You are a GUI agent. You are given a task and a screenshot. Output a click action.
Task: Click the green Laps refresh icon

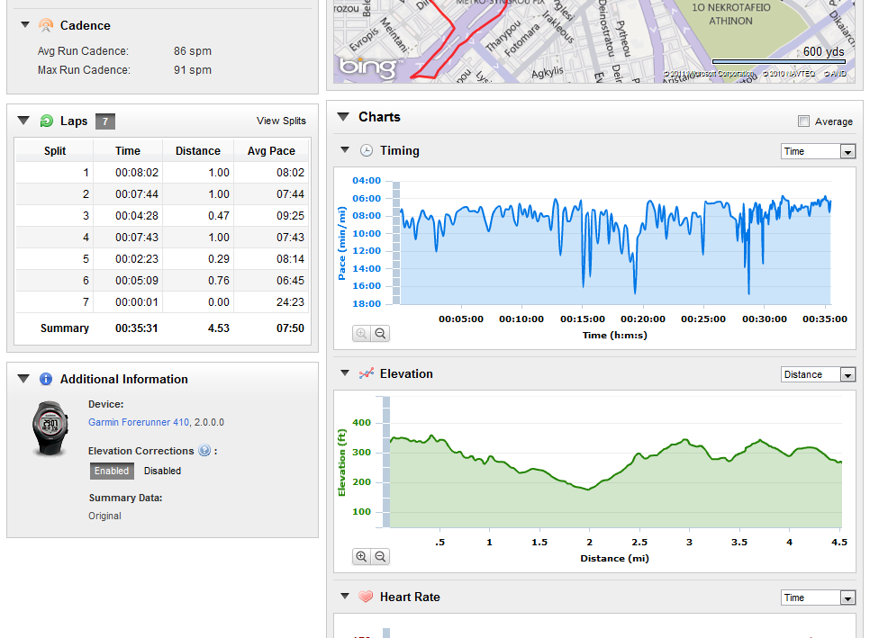(x=46, y=121)
